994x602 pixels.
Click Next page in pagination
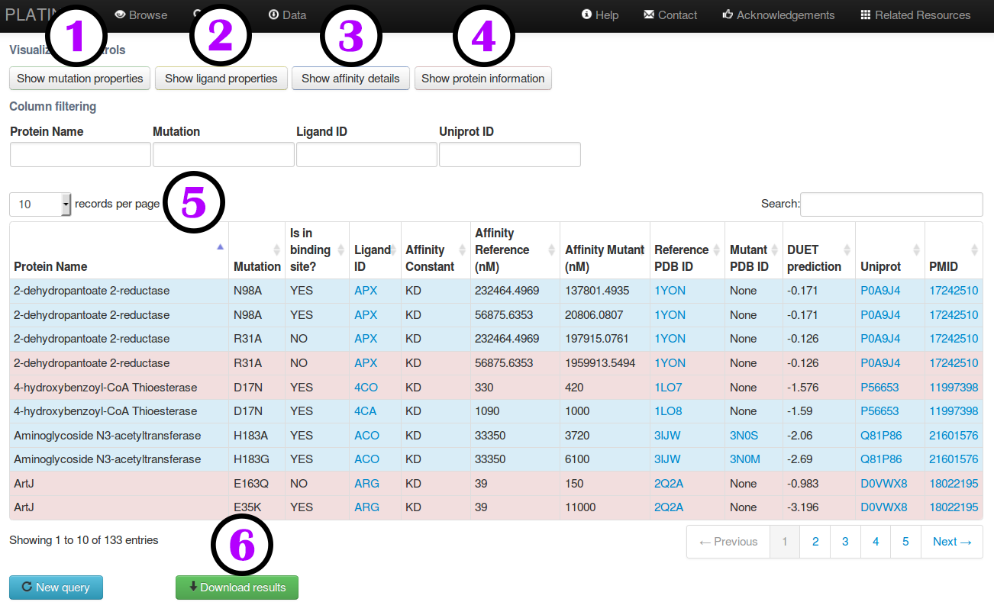coord(951,542)
